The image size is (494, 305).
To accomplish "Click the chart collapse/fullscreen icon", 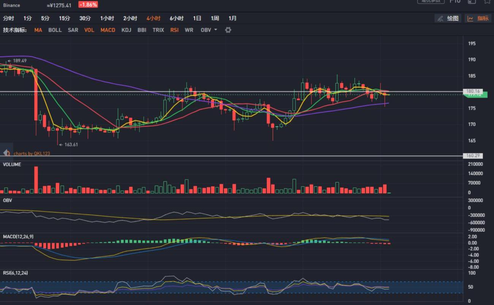I will (x=472, y=2).
